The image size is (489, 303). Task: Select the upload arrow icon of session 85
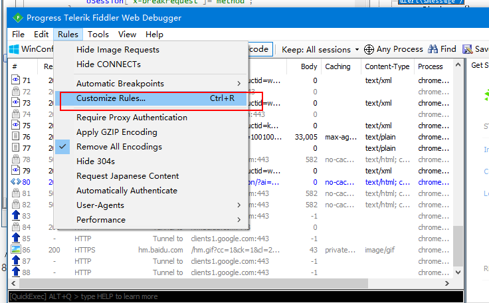coord(15,238)
